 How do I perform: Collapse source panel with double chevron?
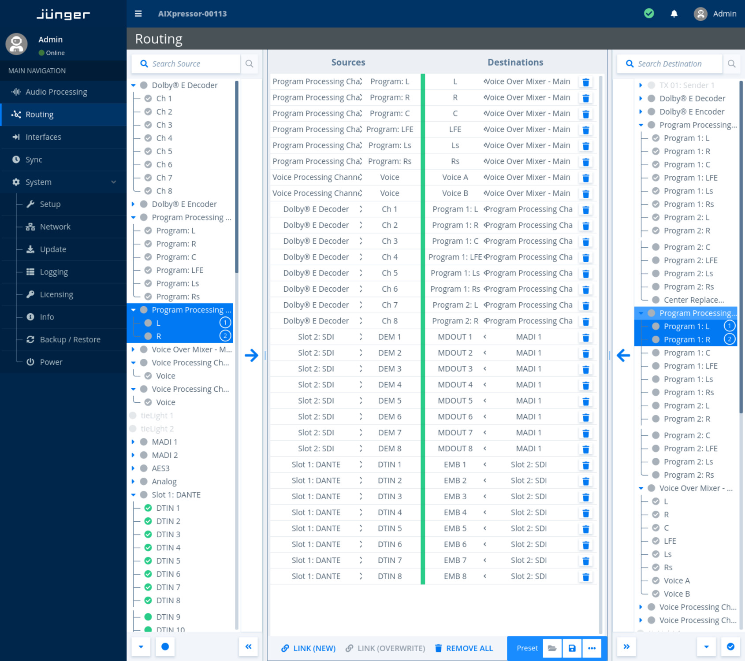[248, 646]
